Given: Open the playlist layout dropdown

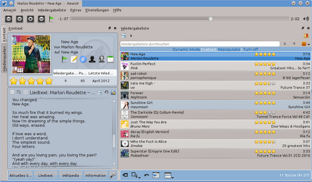Looking at the screenshot, I should coord(169,175).
